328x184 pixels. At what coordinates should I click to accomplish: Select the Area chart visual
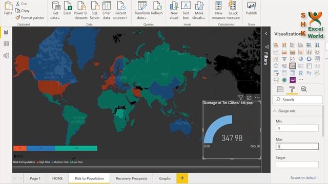pos(284,52)
